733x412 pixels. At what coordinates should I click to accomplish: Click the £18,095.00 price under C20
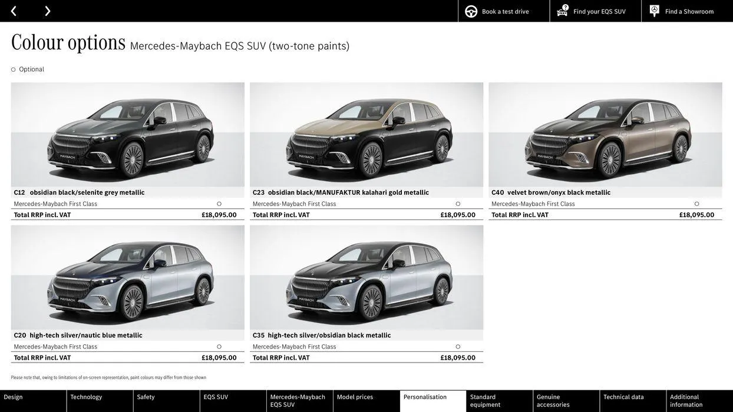click(219, 358)
